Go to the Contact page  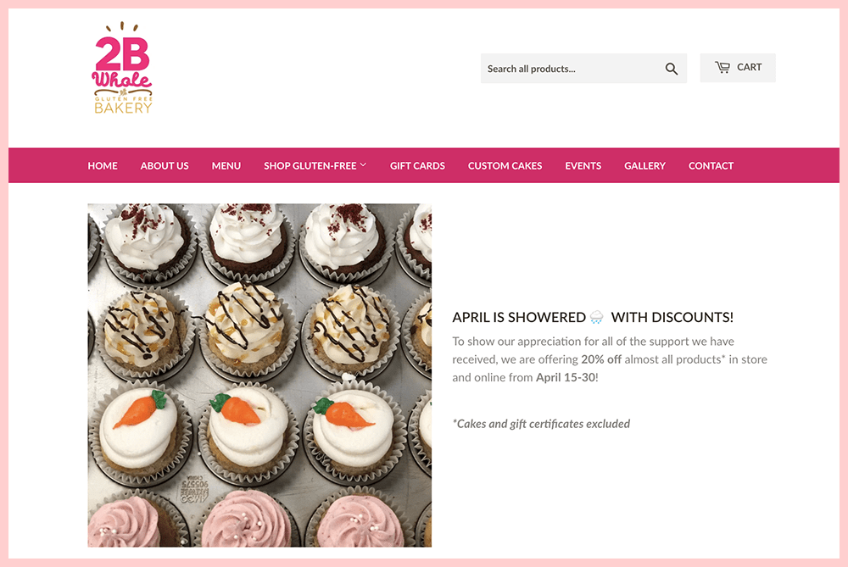click(711, 165)
